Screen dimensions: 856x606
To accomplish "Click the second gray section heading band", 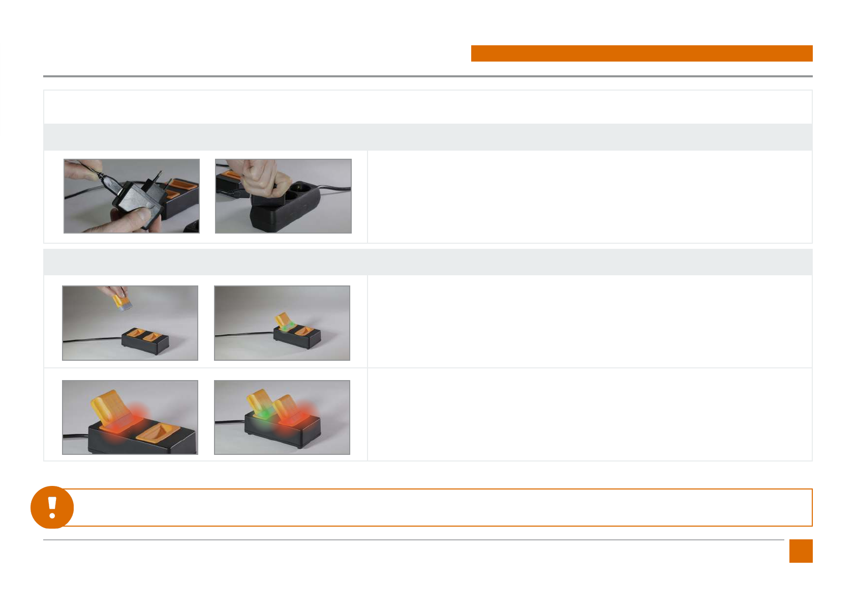I will [428, 263].
